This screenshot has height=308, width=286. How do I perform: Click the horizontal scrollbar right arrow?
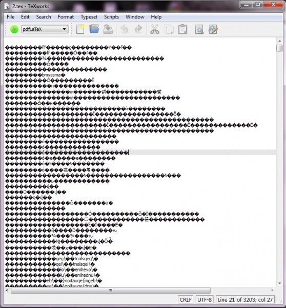tap(272, 291)
